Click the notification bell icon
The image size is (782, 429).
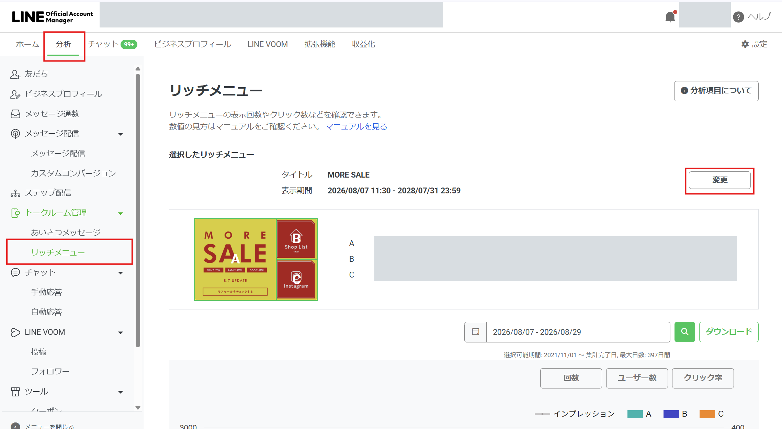tap(670, 16)
